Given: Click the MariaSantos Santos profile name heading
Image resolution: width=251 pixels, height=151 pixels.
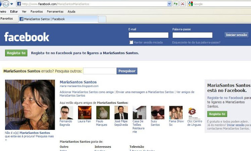Looking at the screenshot, I should pos(78,82).
